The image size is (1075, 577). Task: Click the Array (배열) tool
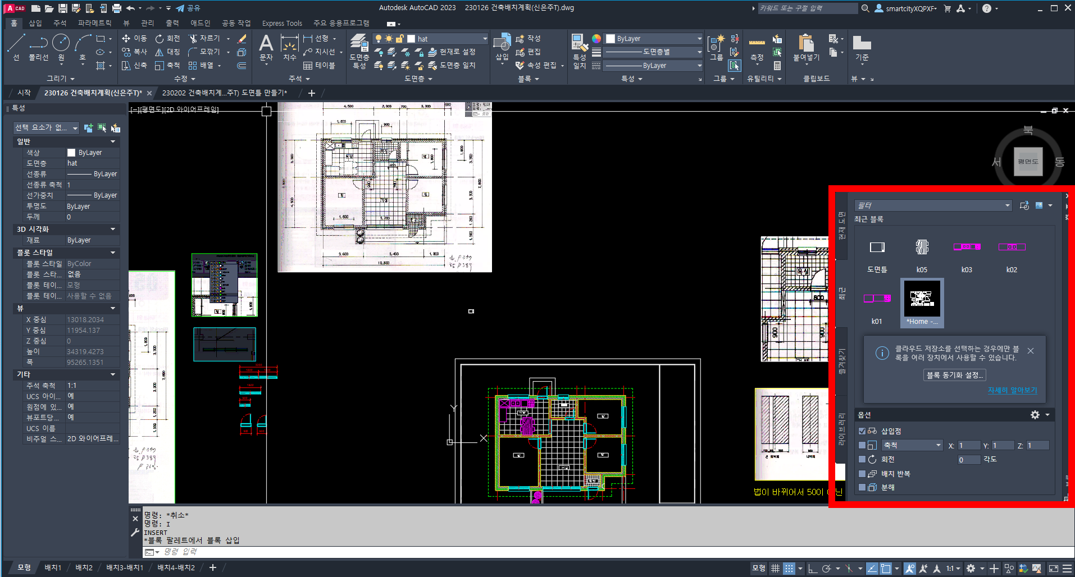click(201, 65)
